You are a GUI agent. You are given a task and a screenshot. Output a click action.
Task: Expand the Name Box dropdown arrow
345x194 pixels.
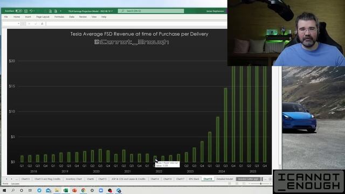tap(19, 24)
